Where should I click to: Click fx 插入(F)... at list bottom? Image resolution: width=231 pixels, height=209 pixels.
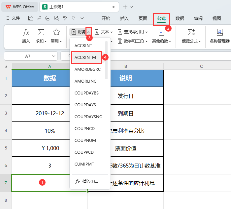tap(86, 181)
